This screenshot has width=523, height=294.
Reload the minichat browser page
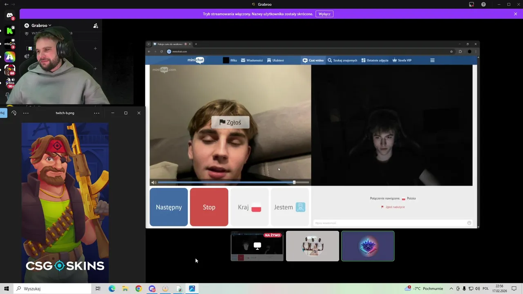tap(161, 51)
